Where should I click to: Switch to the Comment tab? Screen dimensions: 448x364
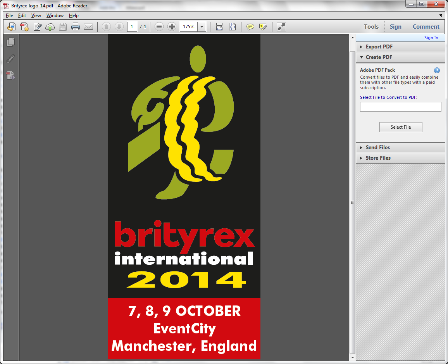coord(426,26)
